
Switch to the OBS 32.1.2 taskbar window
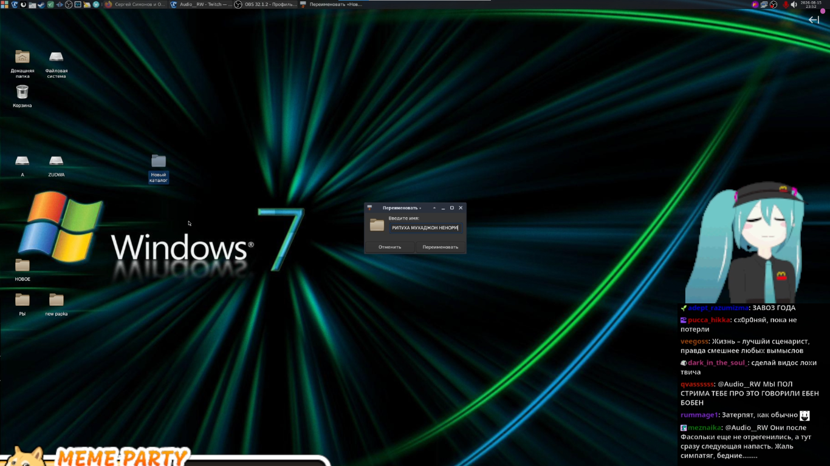266,4
